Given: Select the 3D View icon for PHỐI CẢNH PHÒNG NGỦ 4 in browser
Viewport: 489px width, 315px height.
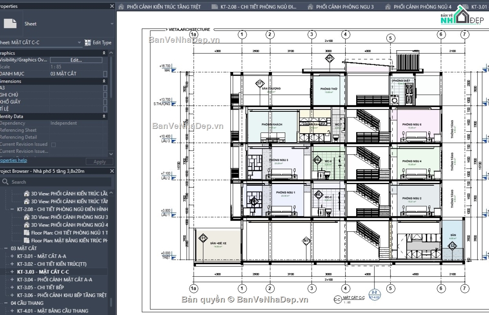Looking at the screenshot, I should pos(27,225).
